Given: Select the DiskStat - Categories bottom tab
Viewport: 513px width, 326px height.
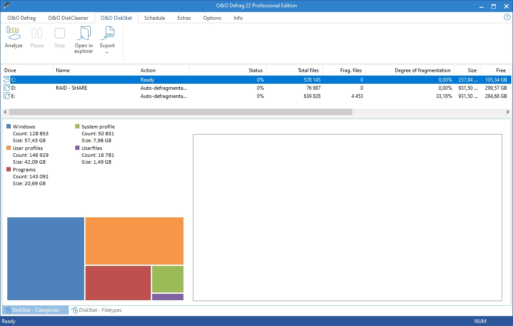Looking at the screenshot, I should click(x=36, y=310).
